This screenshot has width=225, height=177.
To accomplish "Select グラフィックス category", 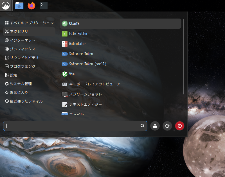I will coord(29,49).
